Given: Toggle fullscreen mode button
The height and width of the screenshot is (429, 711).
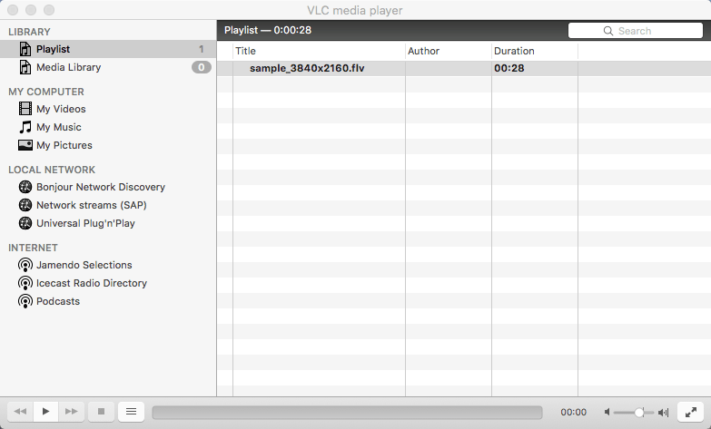Looking at the screenshot, I should point(691,412).
